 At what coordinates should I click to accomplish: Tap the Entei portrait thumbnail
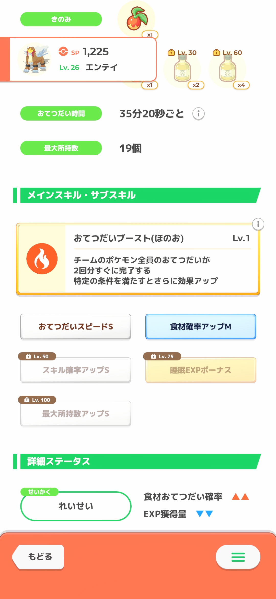pos(35,59)
